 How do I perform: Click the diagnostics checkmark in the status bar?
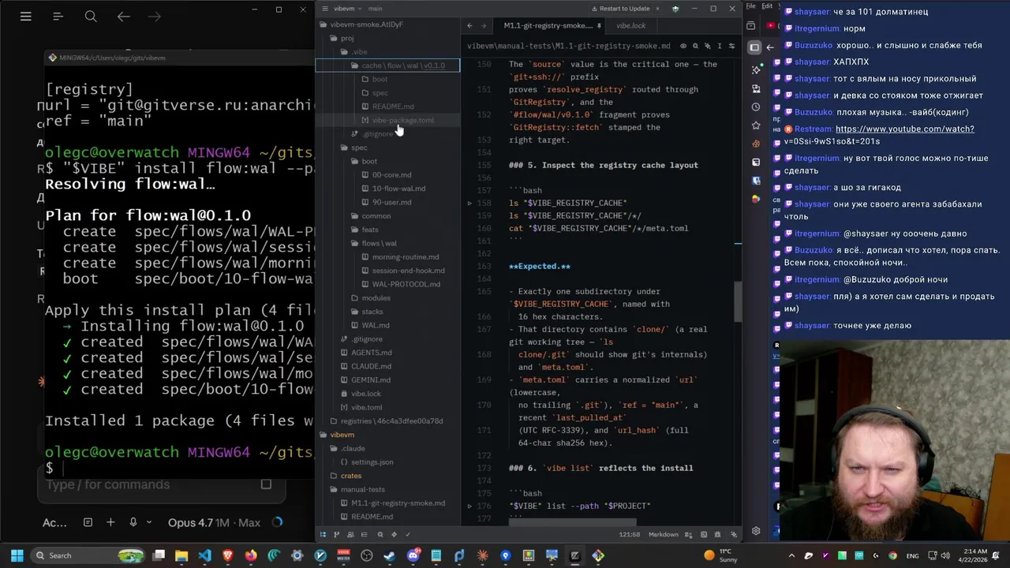click(x=408, y=534)
